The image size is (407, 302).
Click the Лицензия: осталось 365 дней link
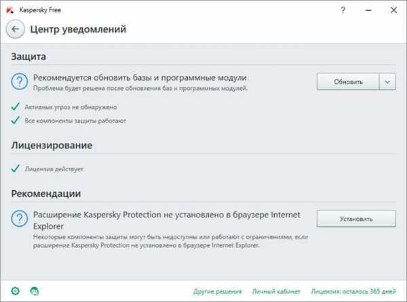pos(353,291)
